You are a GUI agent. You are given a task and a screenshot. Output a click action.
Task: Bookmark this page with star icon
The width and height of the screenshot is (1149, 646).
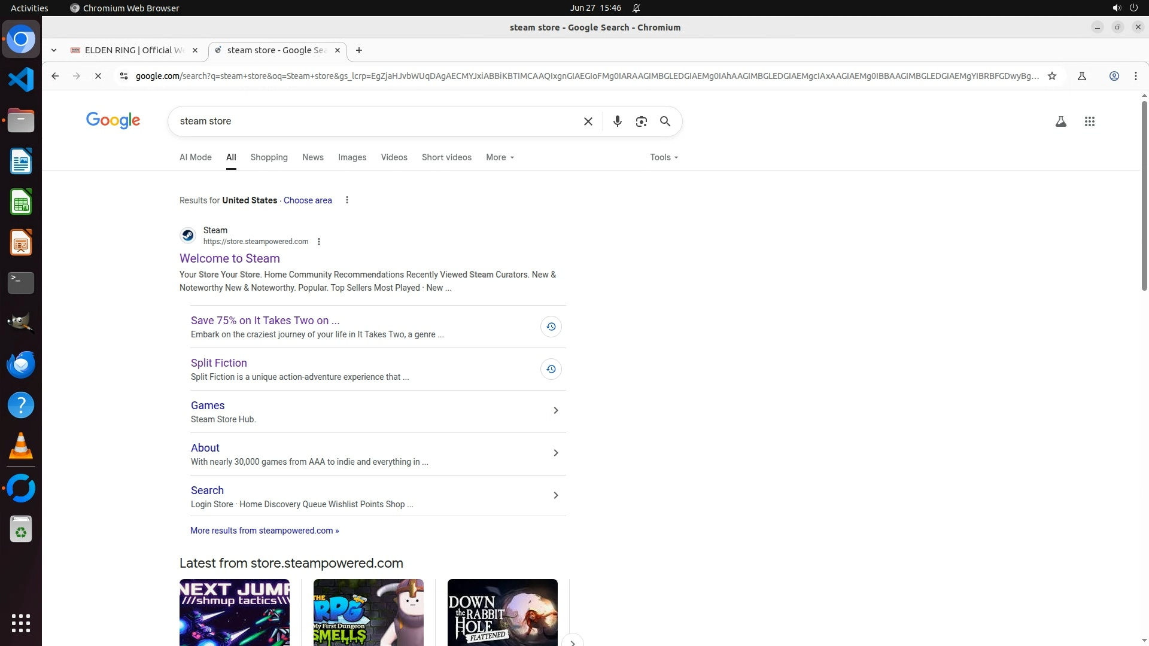1051,76
